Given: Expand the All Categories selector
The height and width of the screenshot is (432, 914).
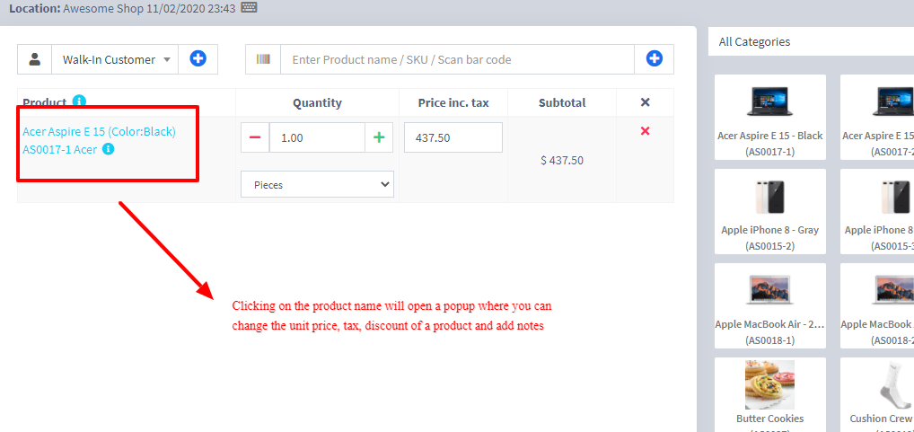Looking at the screenshot, I should pyautogui.click(x=808, y=41).
